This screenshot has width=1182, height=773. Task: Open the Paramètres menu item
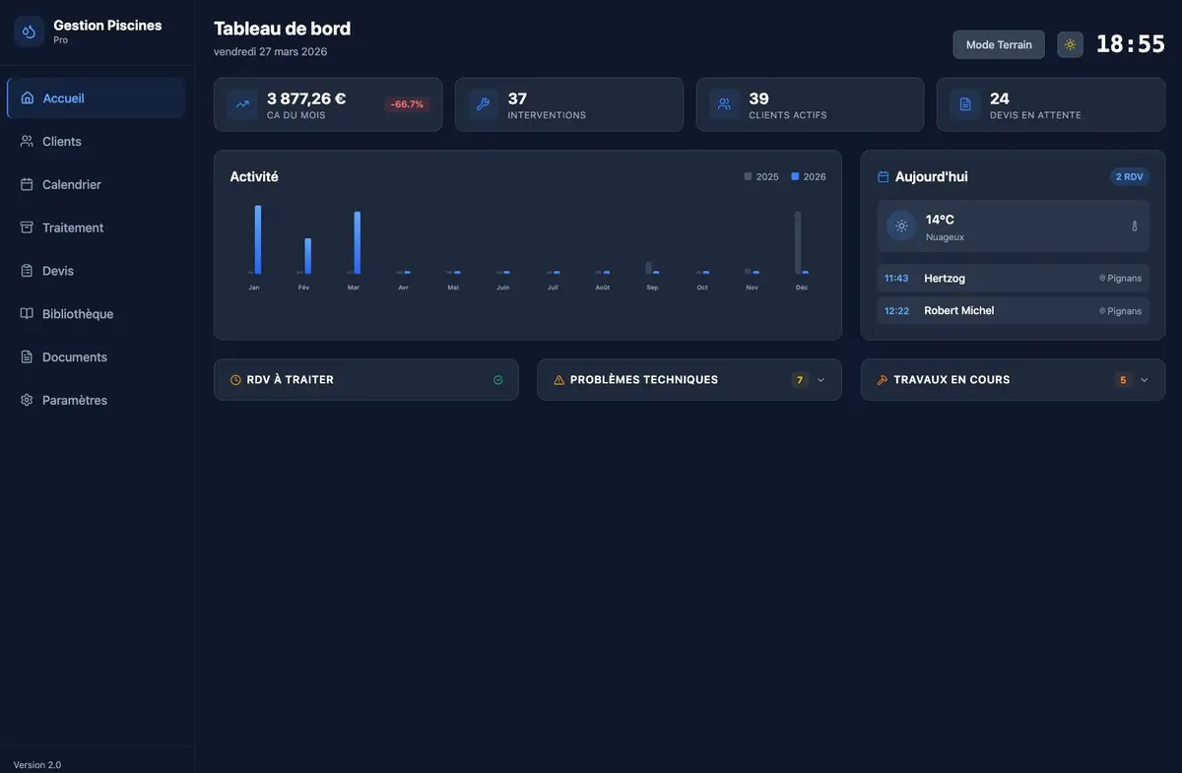pos(96,401)
